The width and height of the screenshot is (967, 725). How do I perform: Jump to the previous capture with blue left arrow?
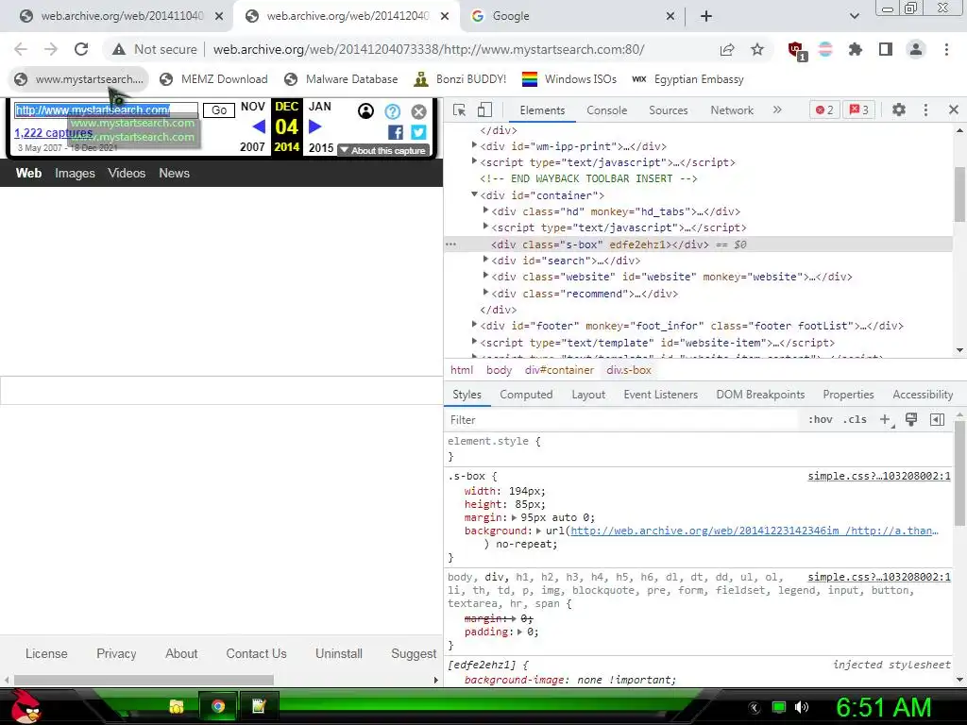pos(259,127)
